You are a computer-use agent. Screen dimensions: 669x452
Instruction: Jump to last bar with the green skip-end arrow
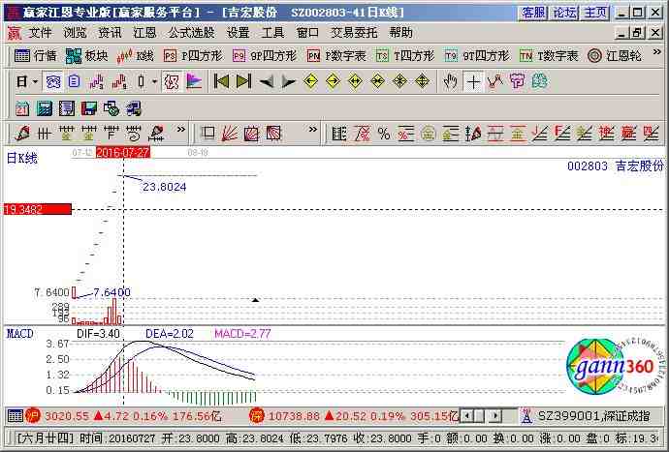click(243, 81)
